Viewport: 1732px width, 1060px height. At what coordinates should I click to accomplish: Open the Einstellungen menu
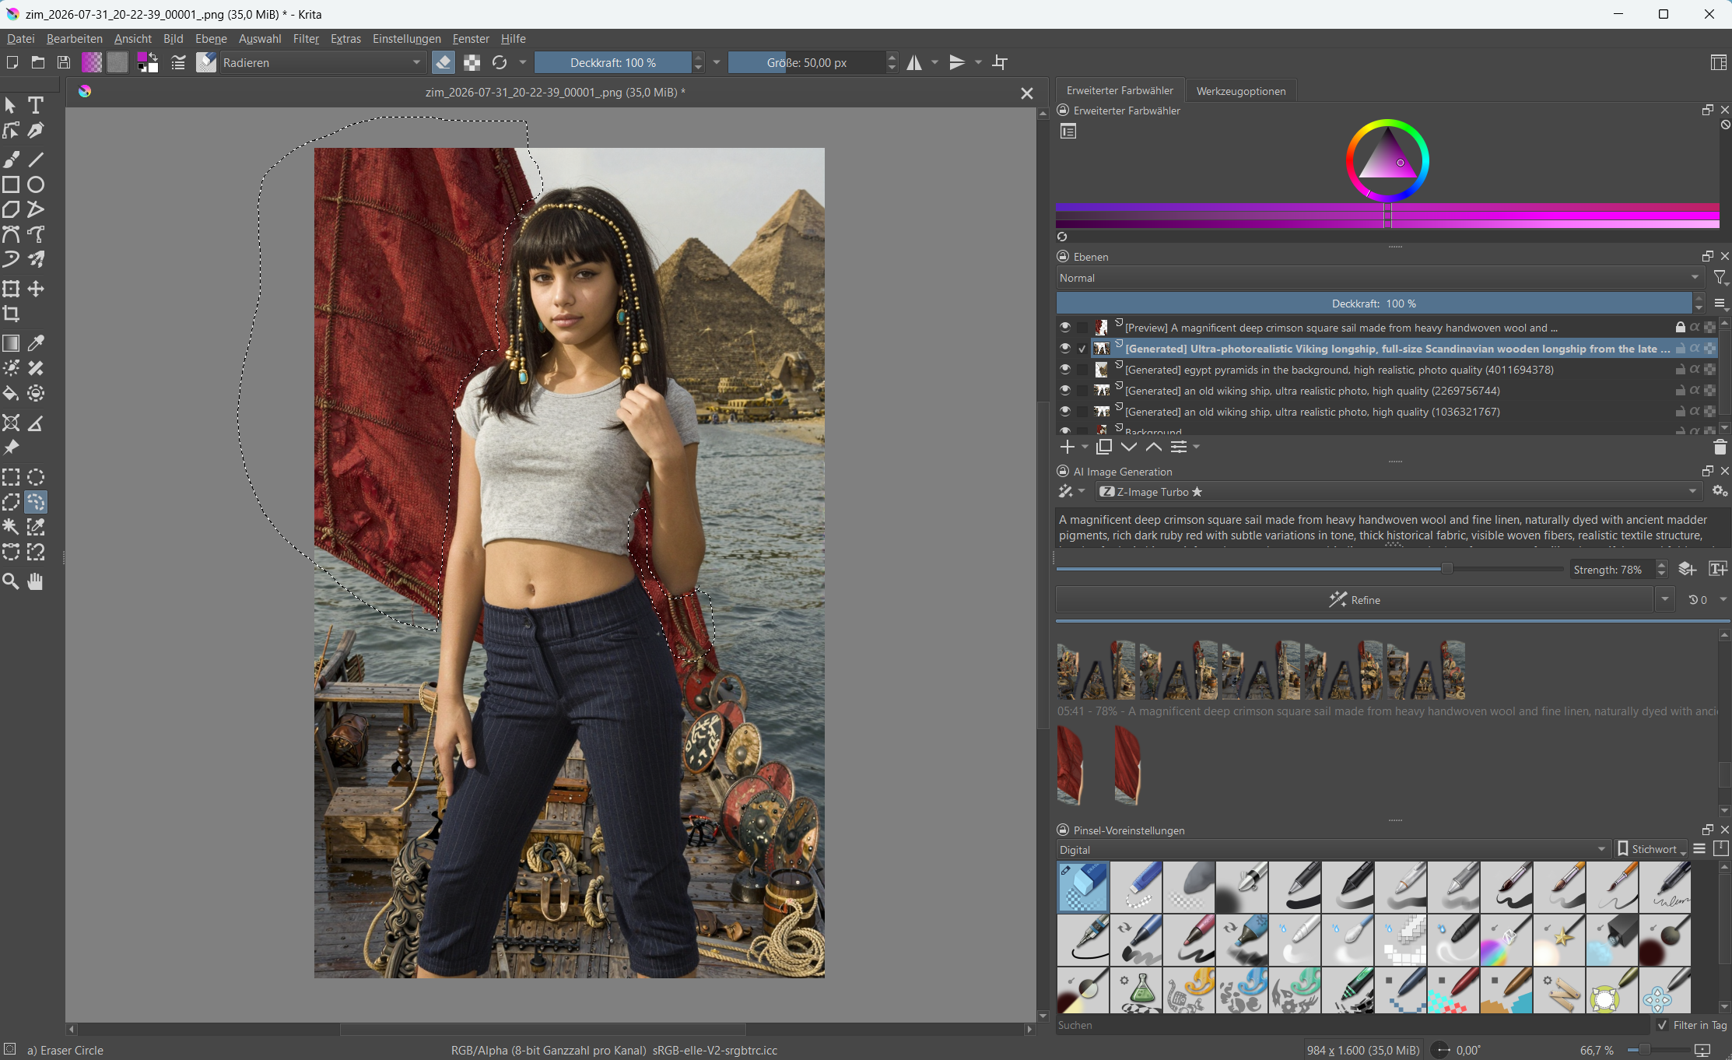(x=406, y=39)
